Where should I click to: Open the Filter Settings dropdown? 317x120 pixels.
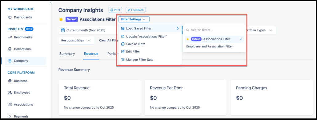[x=134, y=19]
